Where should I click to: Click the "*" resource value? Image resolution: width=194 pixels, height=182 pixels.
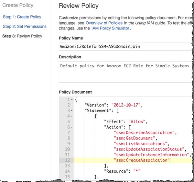137,171
